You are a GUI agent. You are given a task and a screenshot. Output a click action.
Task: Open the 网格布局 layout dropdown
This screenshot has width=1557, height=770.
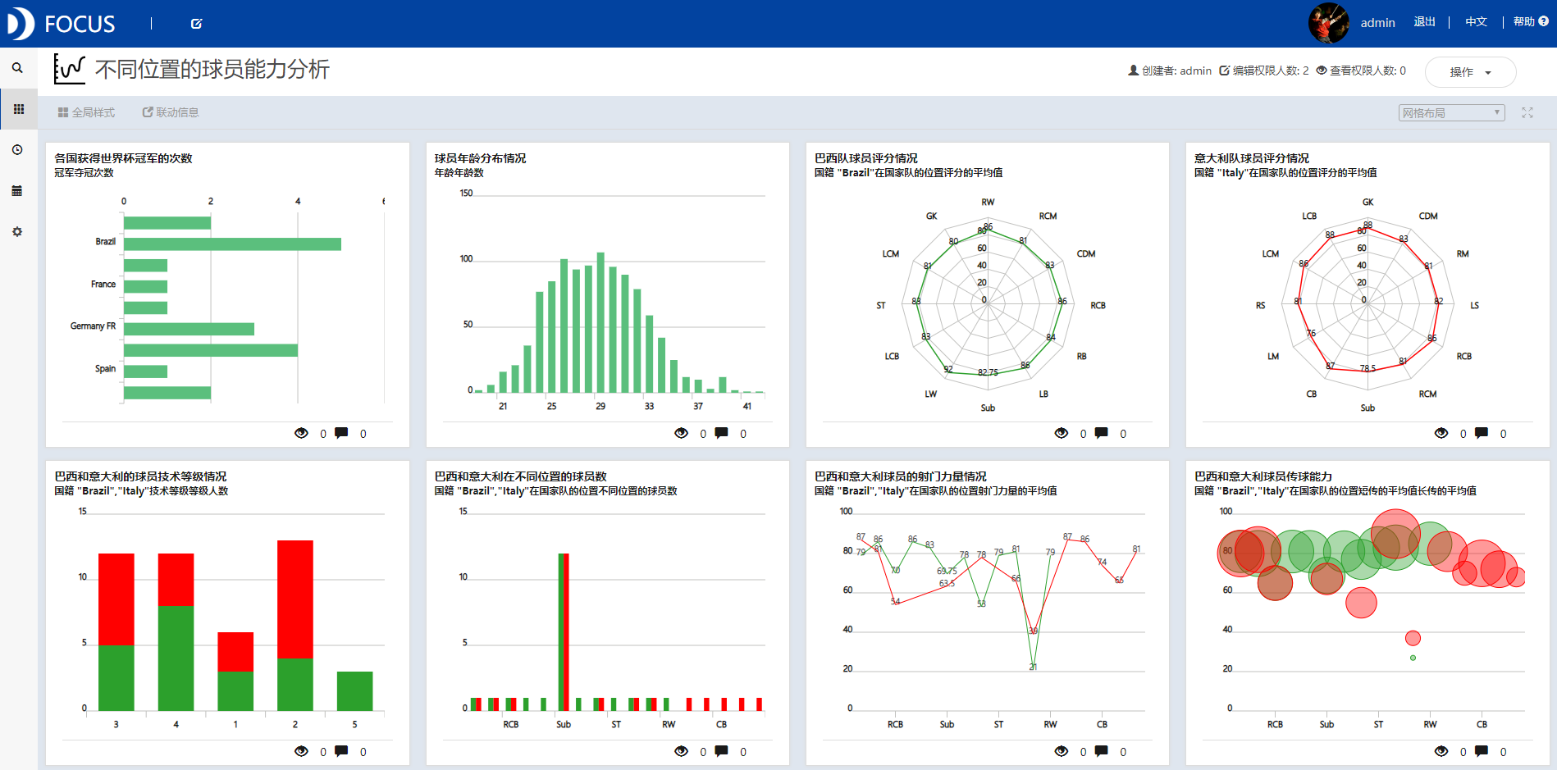point(1450,113)
